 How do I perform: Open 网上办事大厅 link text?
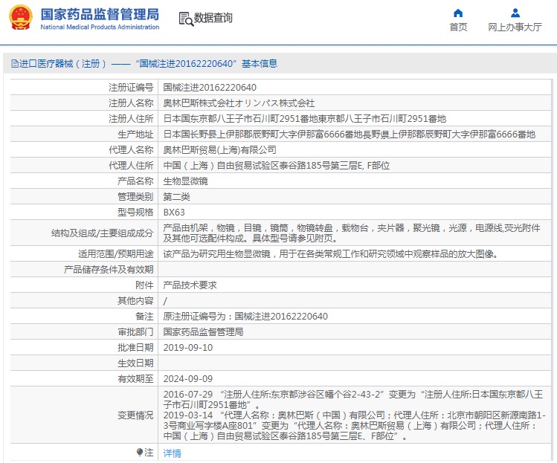click(515, 27)
